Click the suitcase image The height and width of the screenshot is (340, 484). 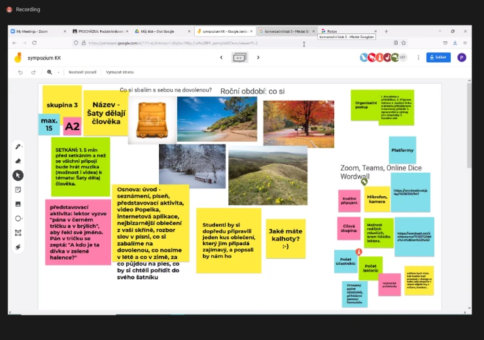pos(152,120)
